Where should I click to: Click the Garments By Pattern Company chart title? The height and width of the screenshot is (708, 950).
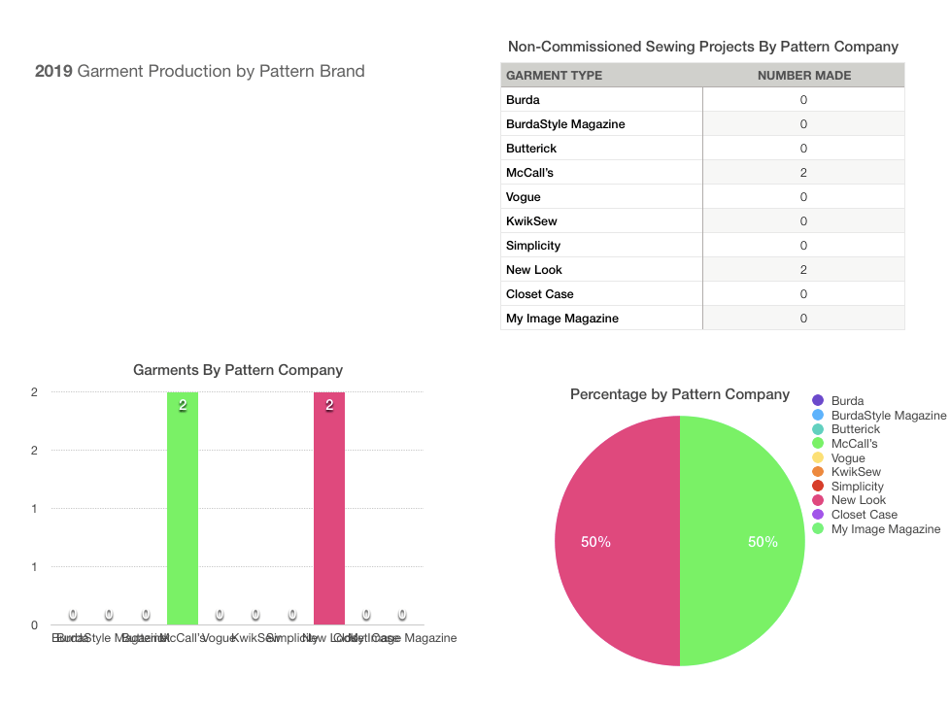tap(237, 370)
